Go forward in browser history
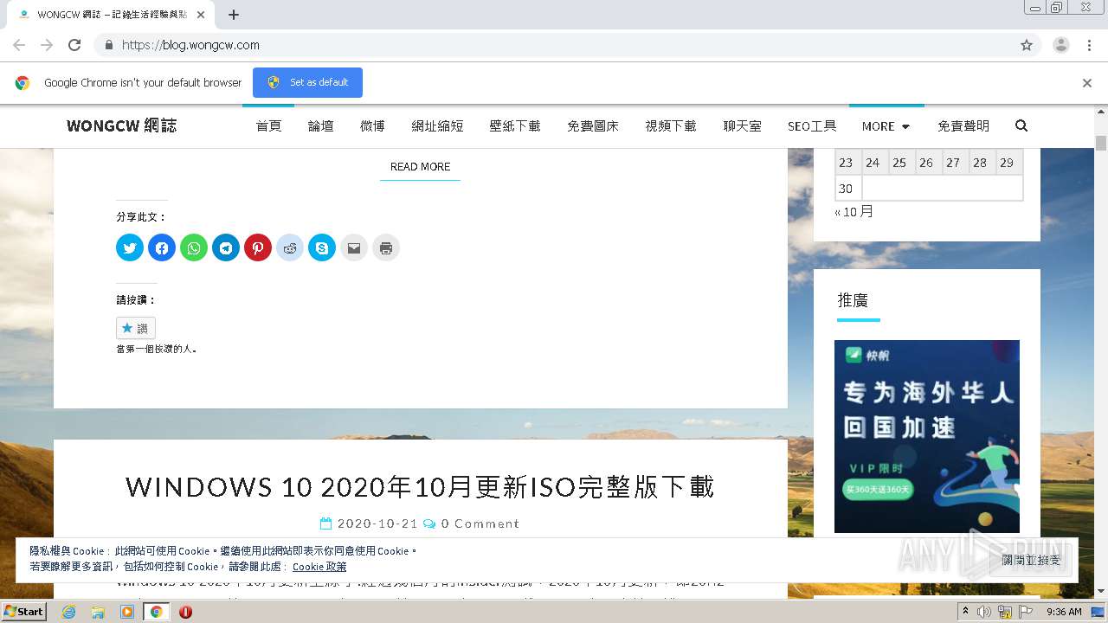This screenshot has height=623, width=1108. point(47,45)
